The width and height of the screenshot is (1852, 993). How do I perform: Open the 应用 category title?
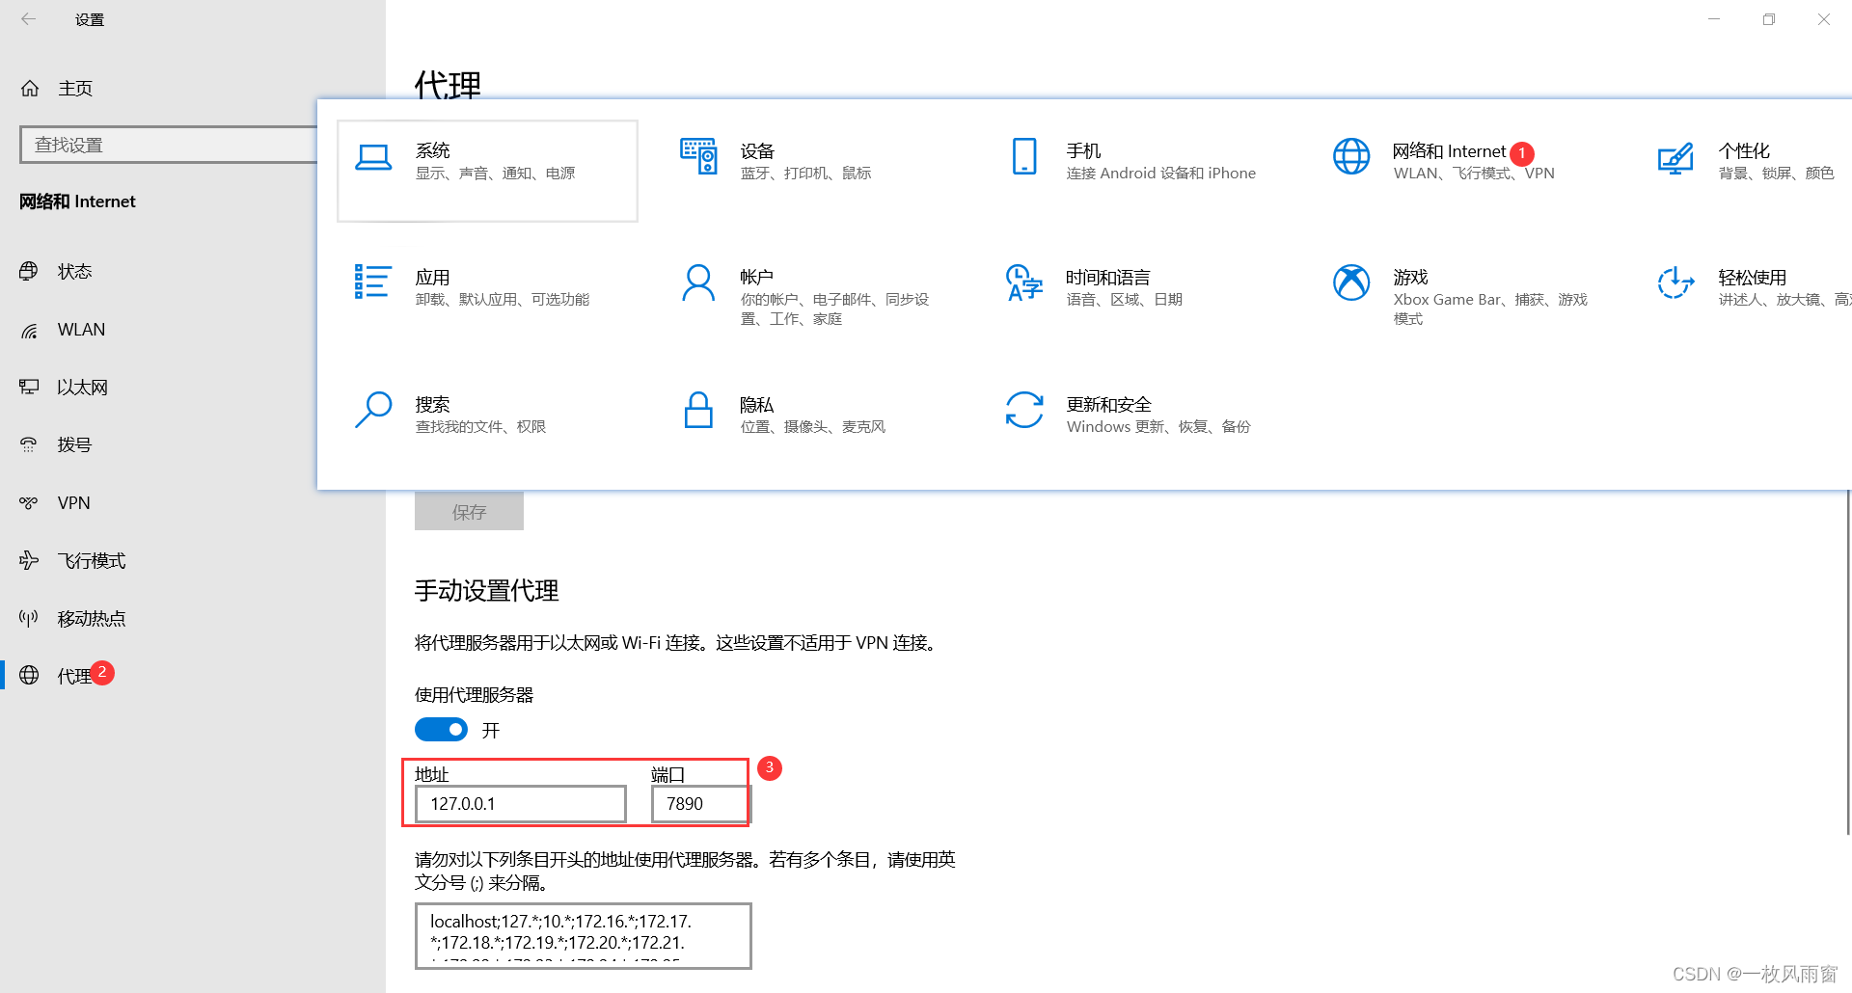(x=433, y=278)
